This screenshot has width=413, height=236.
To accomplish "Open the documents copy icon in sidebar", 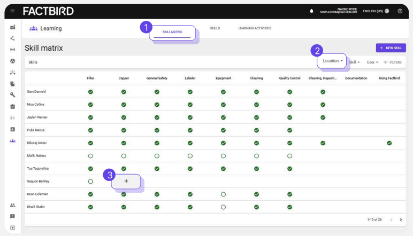I will [12, 84].
